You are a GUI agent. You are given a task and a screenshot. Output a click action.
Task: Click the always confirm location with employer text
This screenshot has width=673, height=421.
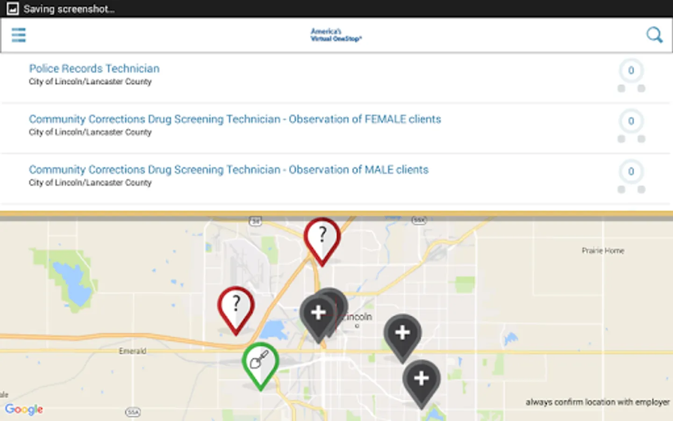point(597,402)
